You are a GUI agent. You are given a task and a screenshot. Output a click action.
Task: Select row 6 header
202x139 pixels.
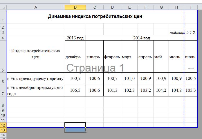pyautogui.click(x=3, y=78)
